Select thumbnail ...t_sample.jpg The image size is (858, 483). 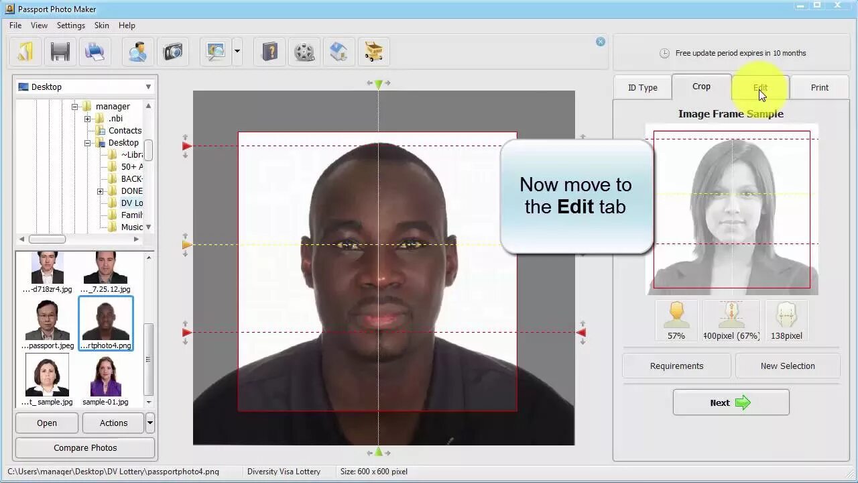(47, 380)
